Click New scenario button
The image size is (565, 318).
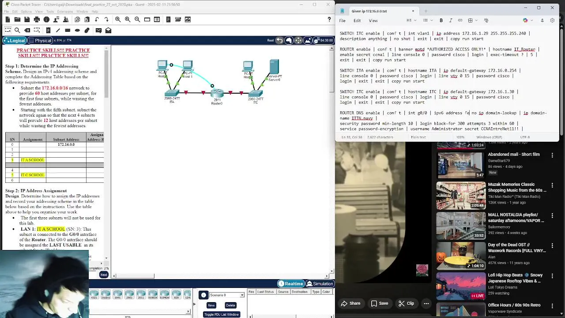click(x=211, y=305)
